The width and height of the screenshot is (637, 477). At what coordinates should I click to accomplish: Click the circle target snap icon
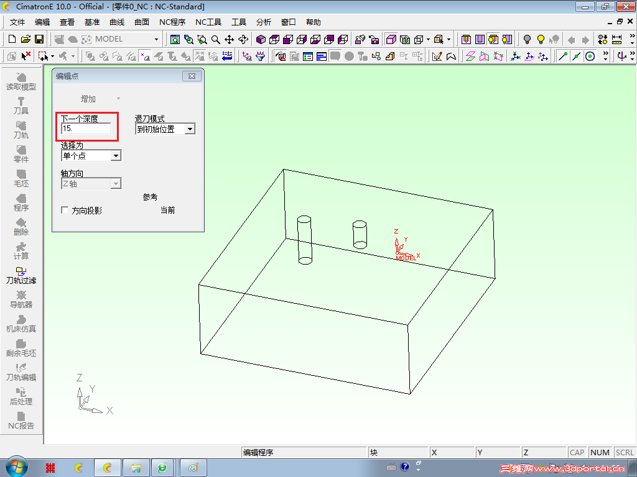click(590, 56)
